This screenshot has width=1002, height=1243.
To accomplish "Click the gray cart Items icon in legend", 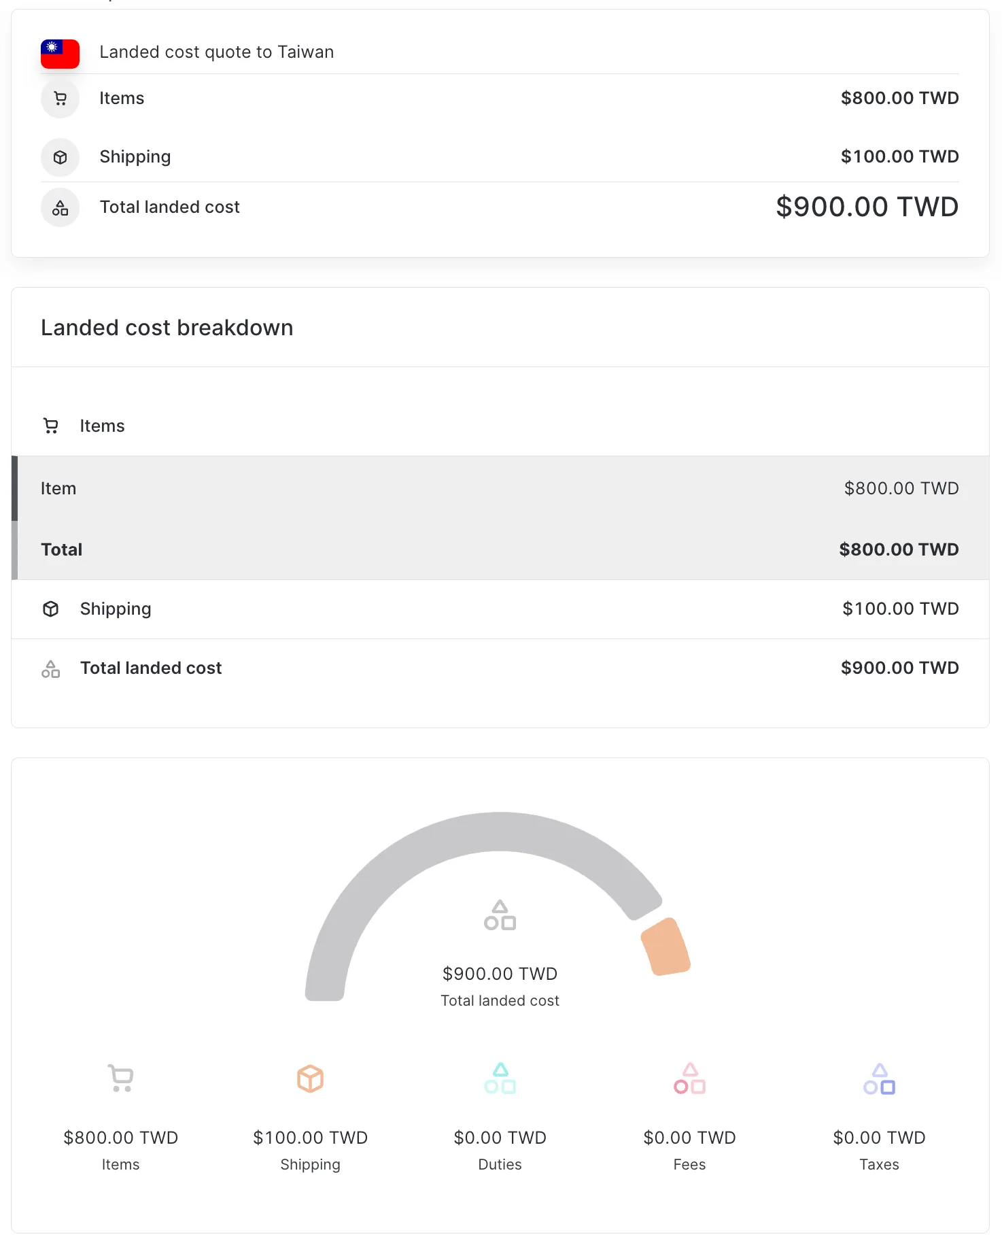I will pyautogui.click(x=121, y=1078).
